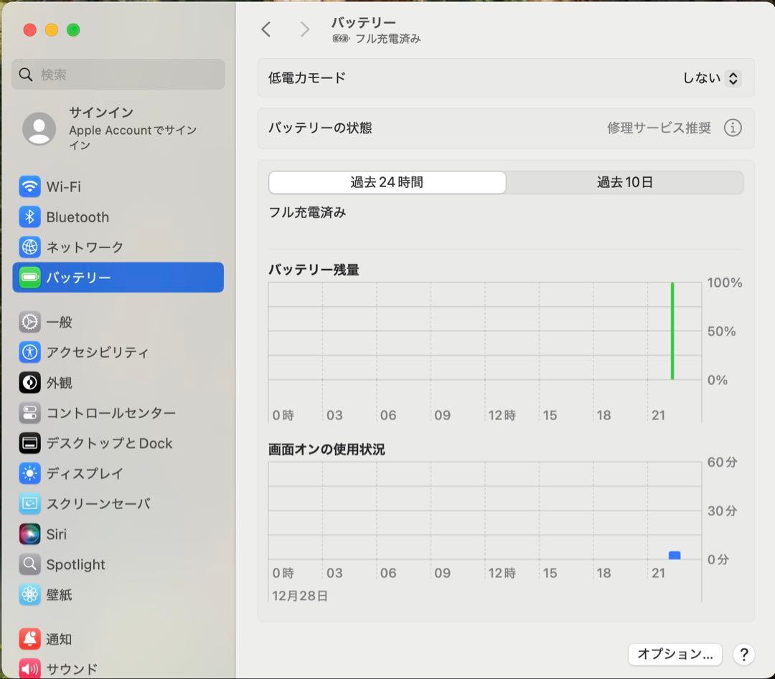Viewport: 775px width, 679px height.
Task: Switch to the 過去10日 tab
Action: tap(626, 182)
